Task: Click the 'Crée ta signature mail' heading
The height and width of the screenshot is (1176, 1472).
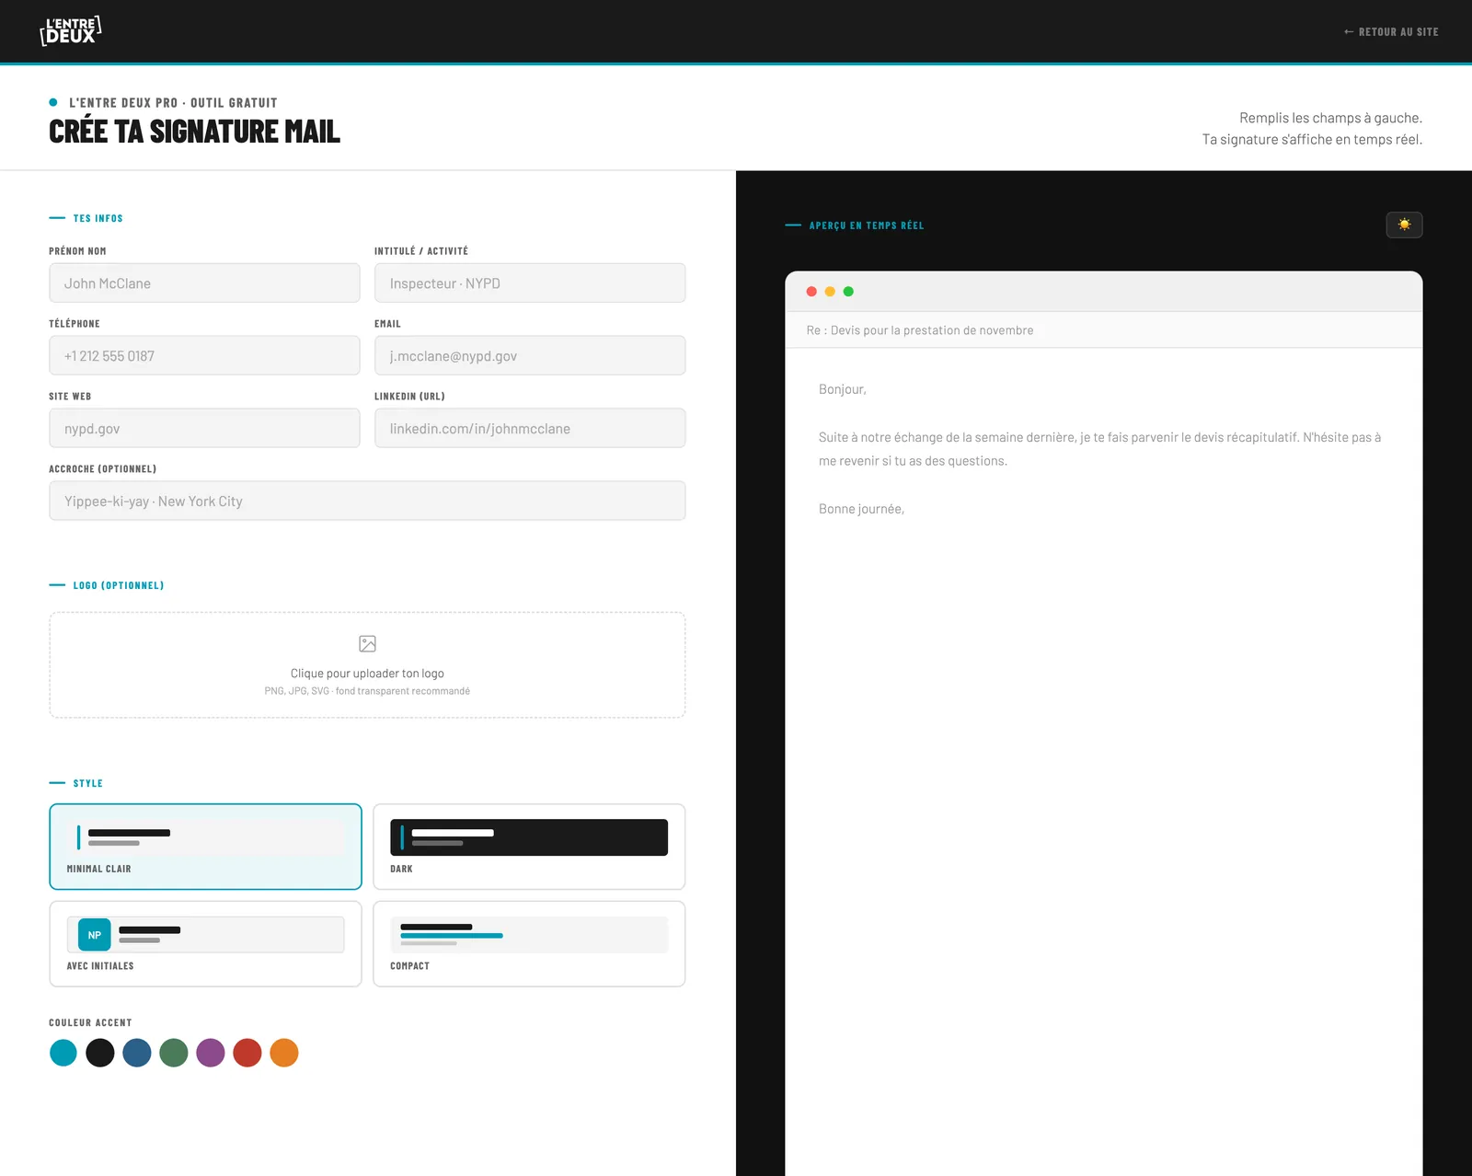Action: pyautogui.click(x=194, y=132)
